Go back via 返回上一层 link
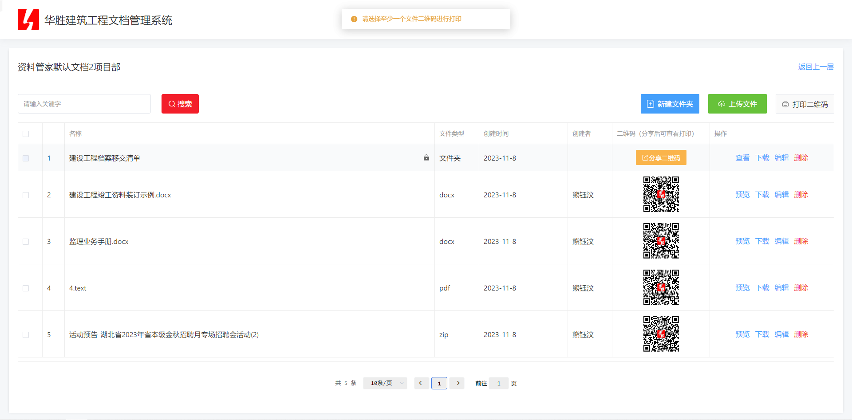This screenshot has height=420, width=852. click(816, 67)
